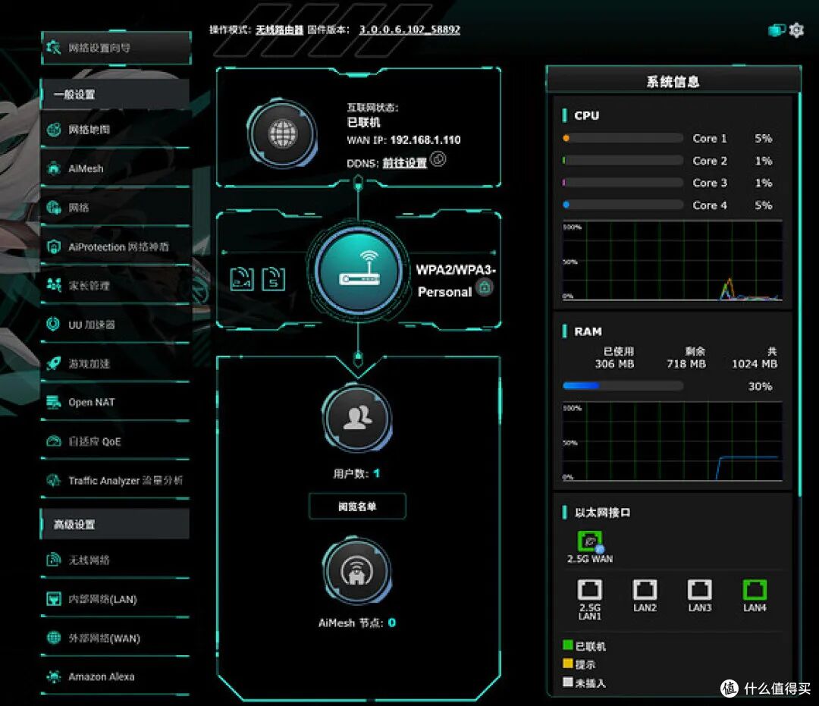Click the security lock icon near Personal
Viewport: 819px width, 706px height.
[485, 287]
